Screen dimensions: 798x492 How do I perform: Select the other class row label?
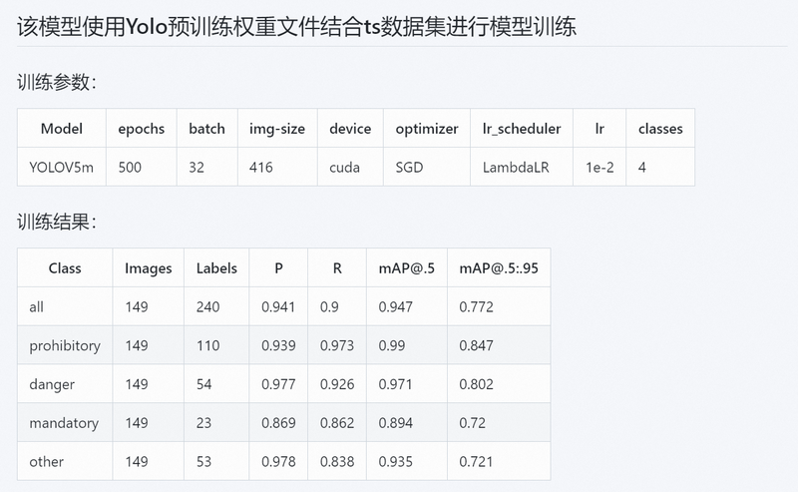coord(46,461)
